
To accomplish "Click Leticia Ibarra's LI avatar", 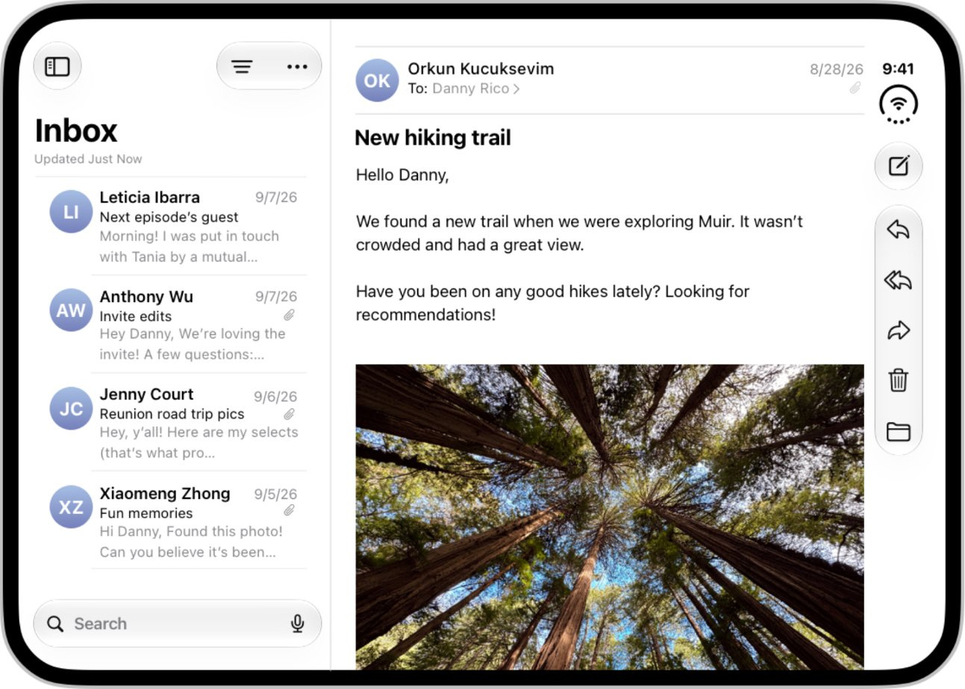I will click(x=71, y=212).
